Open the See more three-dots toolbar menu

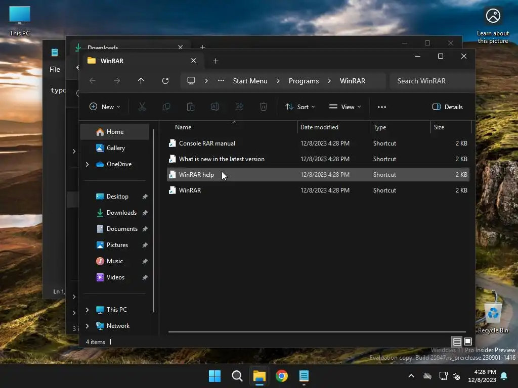click(382, 107)
